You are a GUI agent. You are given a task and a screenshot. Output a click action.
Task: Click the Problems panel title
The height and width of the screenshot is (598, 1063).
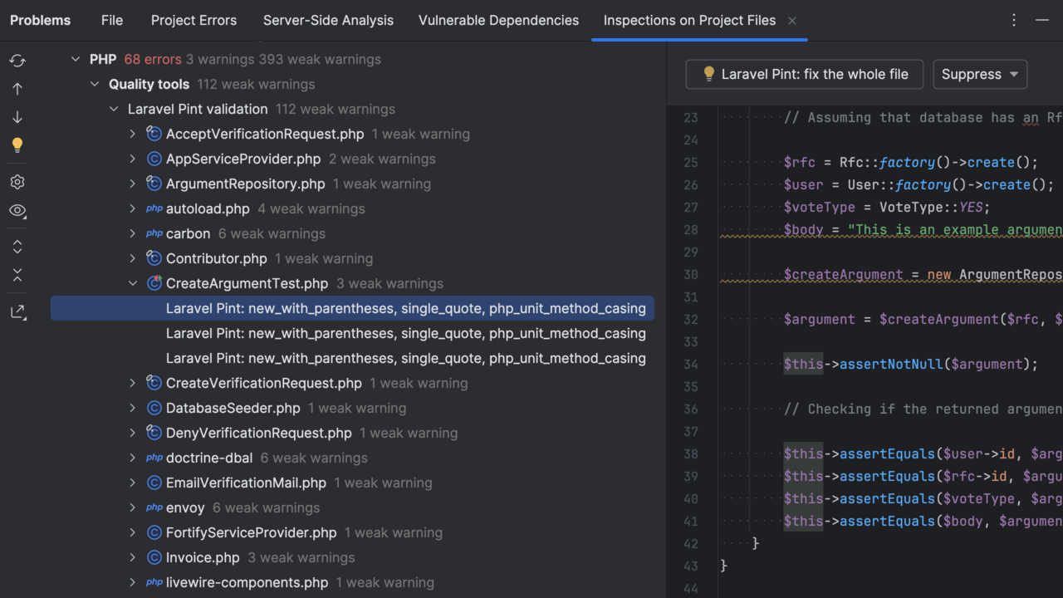(40, 20)
